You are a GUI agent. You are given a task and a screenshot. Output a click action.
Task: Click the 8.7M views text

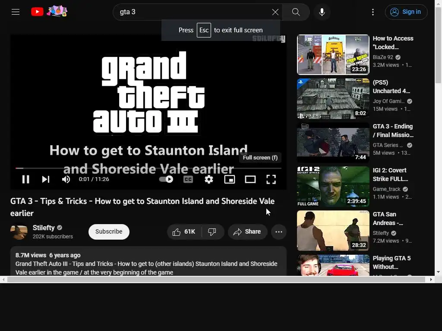tap(31, 255)
